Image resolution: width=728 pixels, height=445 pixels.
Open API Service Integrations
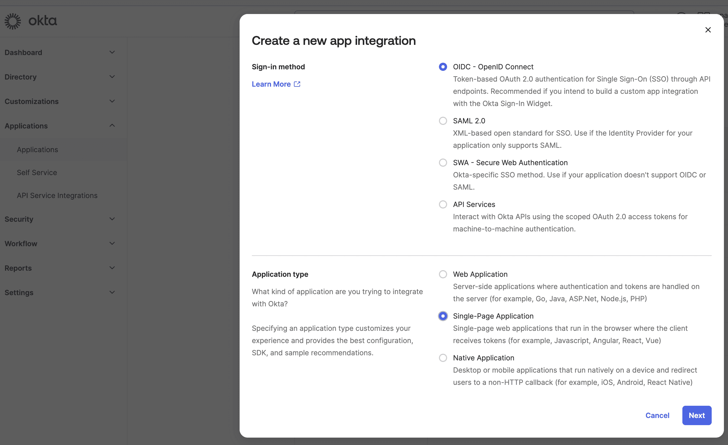[57, 195]
